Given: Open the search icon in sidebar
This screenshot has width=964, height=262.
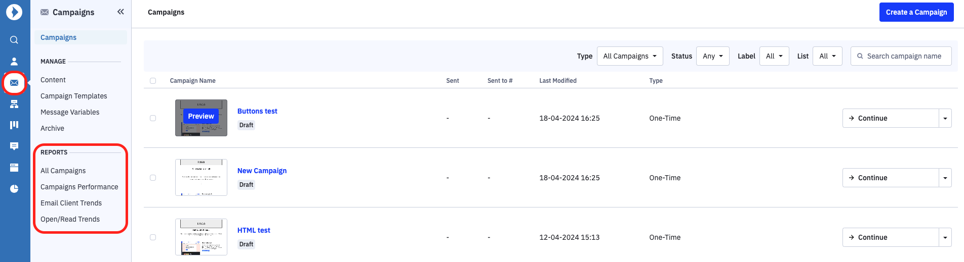Looking at the screenshot, I should coord(14,40).
